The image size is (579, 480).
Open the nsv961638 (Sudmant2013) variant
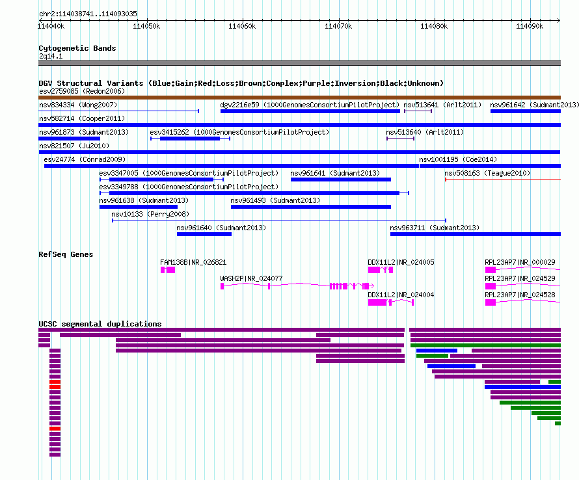point(139,207)
